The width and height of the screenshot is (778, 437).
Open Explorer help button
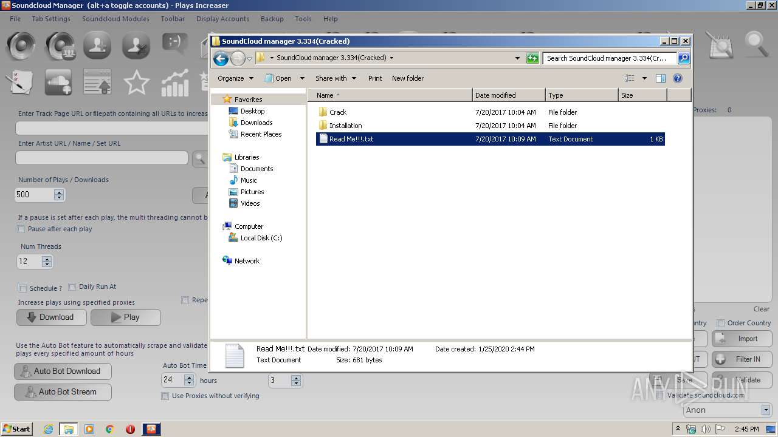[x=678, y=78]
